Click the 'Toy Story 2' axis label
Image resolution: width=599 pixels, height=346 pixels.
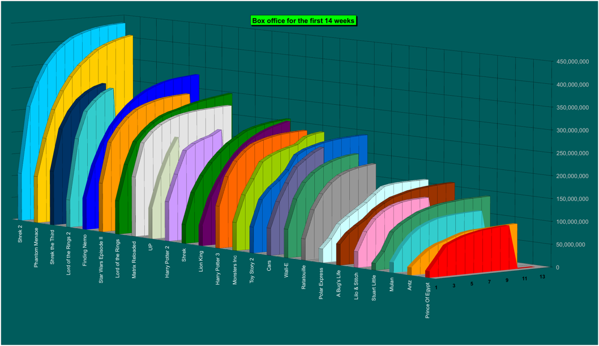pos(252,270)
